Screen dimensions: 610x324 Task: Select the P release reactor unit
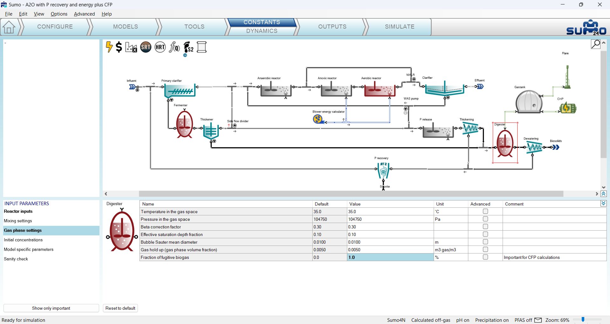(438, 130)
